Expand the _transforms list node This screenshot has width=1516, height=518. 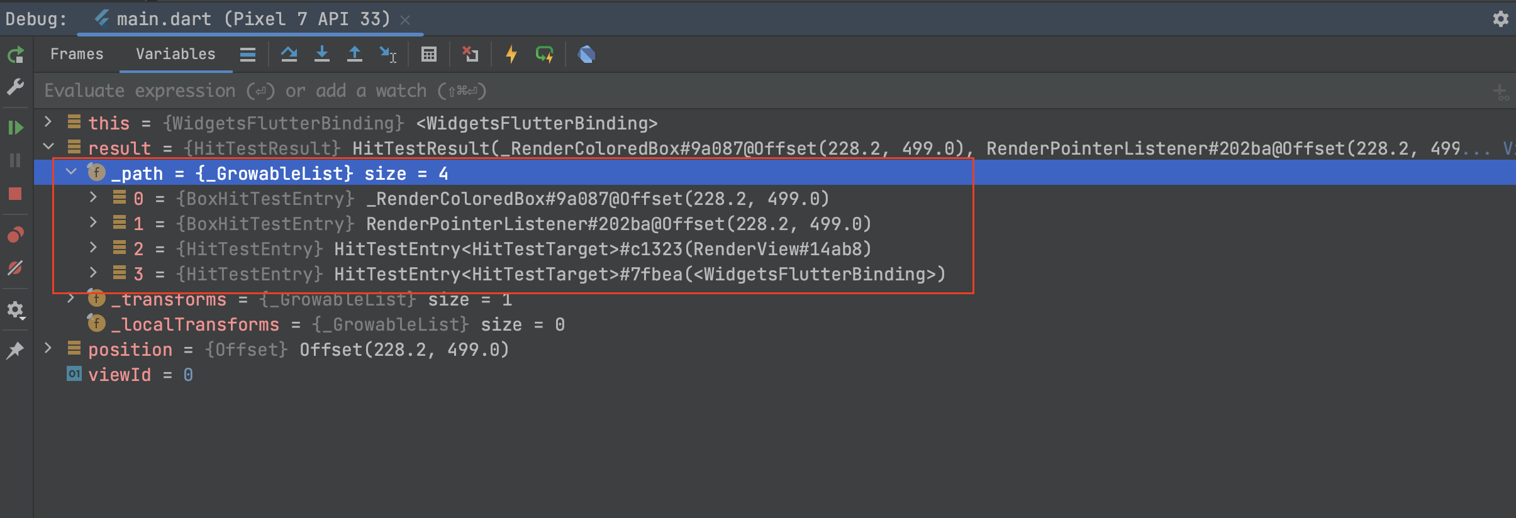point(71,298)
